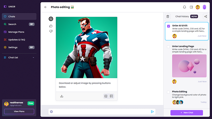This screenshot has width=212, height=119.
Task: Click the View Plans button
Action: 19,111
